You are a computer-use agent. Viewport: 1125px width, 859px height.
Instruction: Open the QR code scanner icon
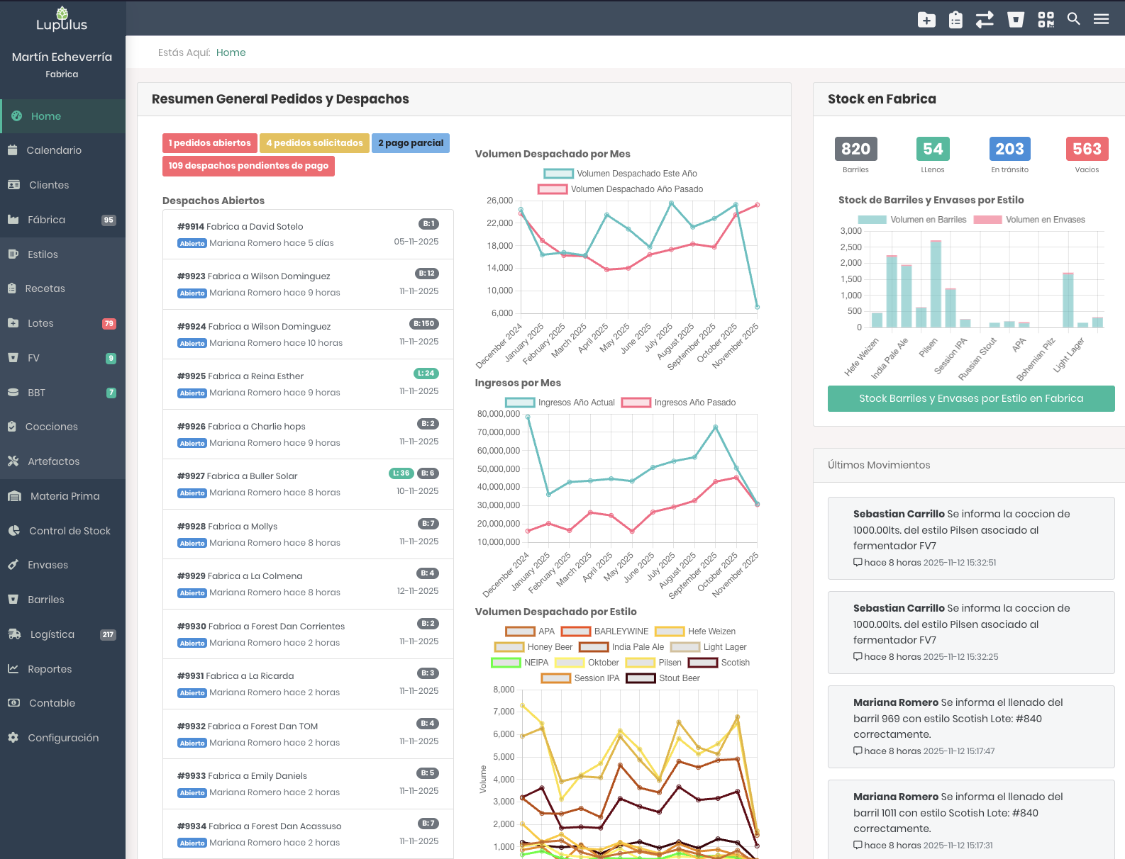coord(1046,19)
